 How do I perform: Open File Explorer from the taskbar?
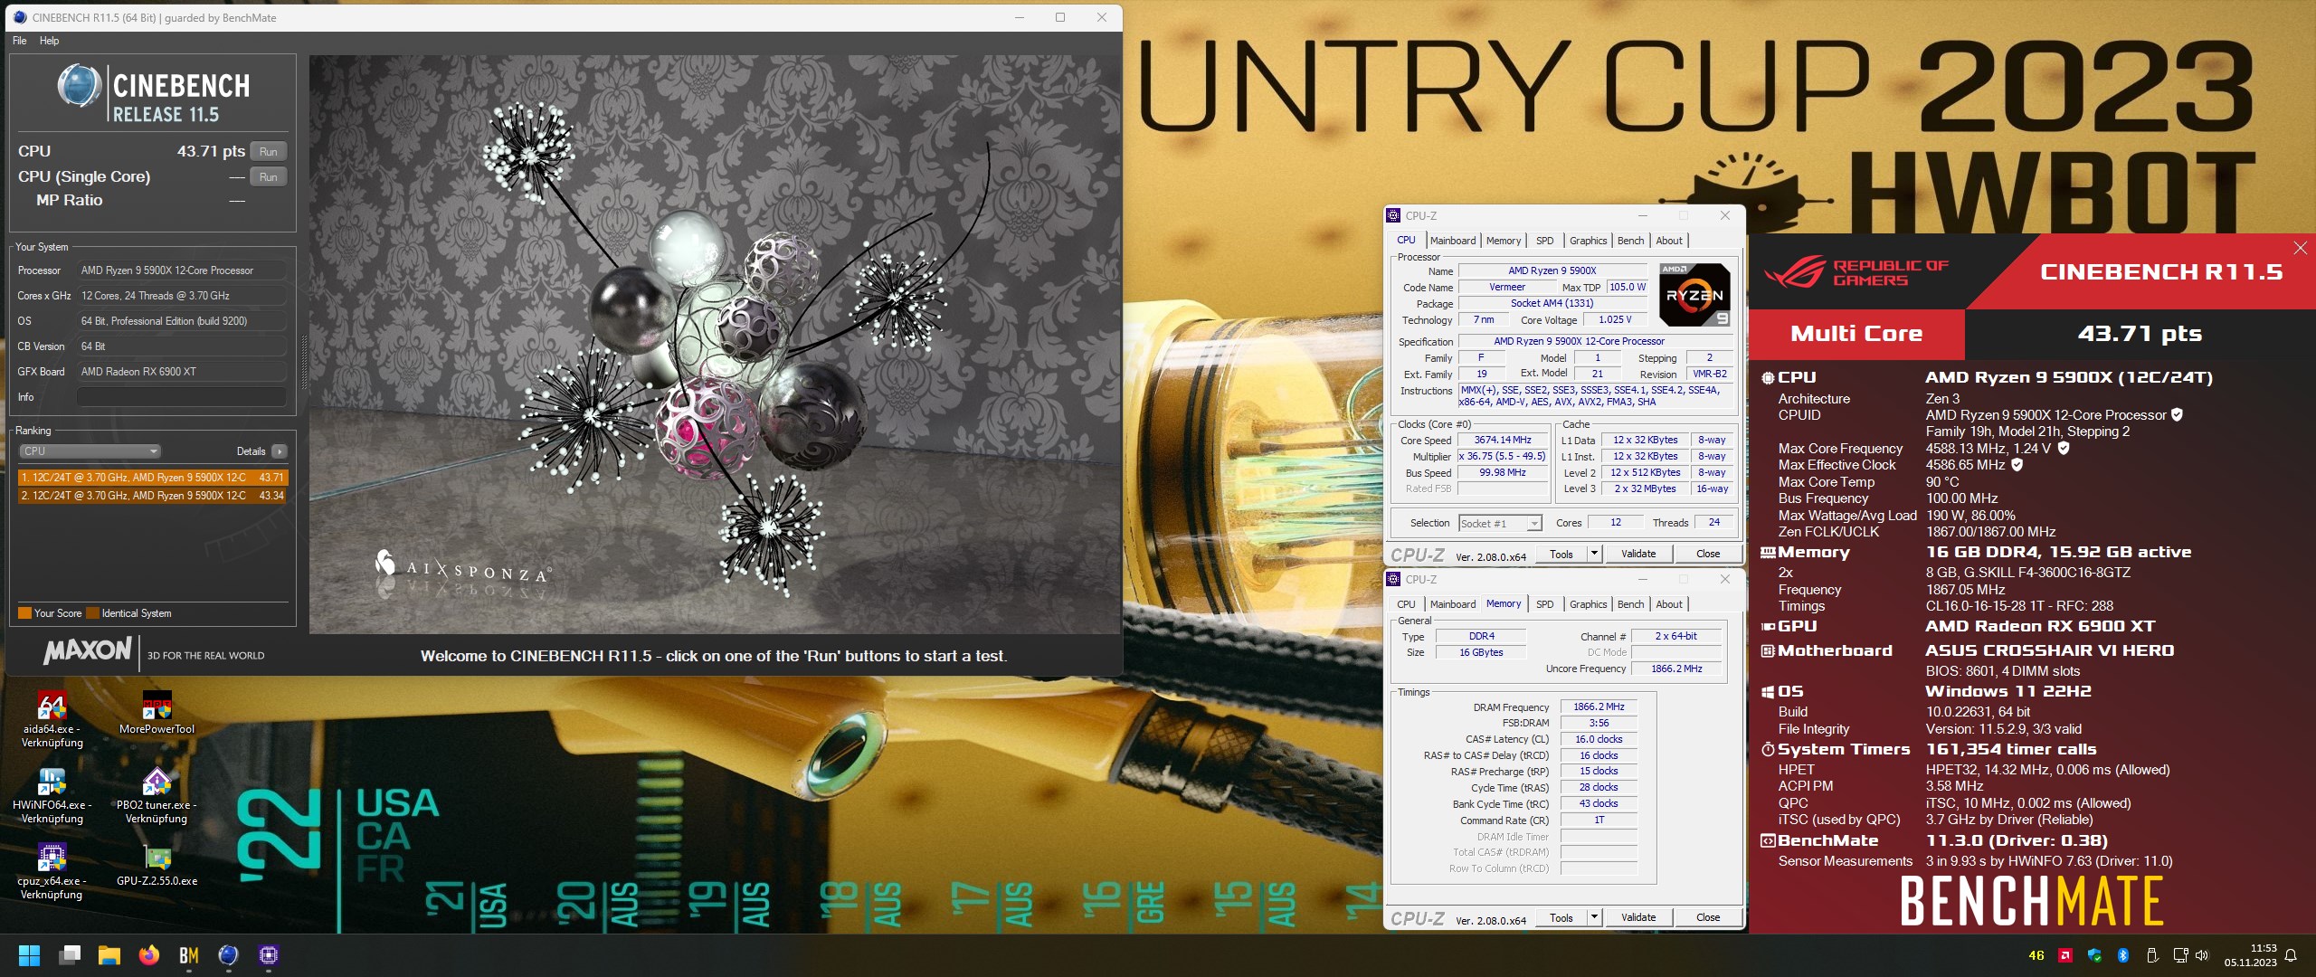pyautogui.click(x=109, y=955)
